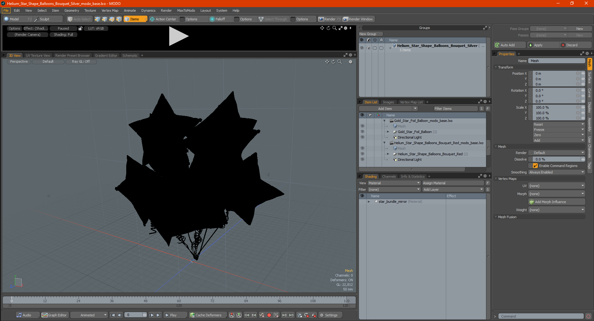The height and width of the screenshot is (321, 594).
Task: Click the rotate view icon in 3D viewport
Action: [334, 62]
